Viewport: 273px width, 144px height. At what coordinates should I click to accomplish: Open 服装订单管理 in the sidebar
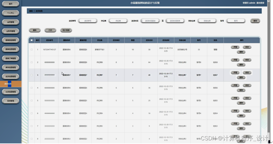11,59
